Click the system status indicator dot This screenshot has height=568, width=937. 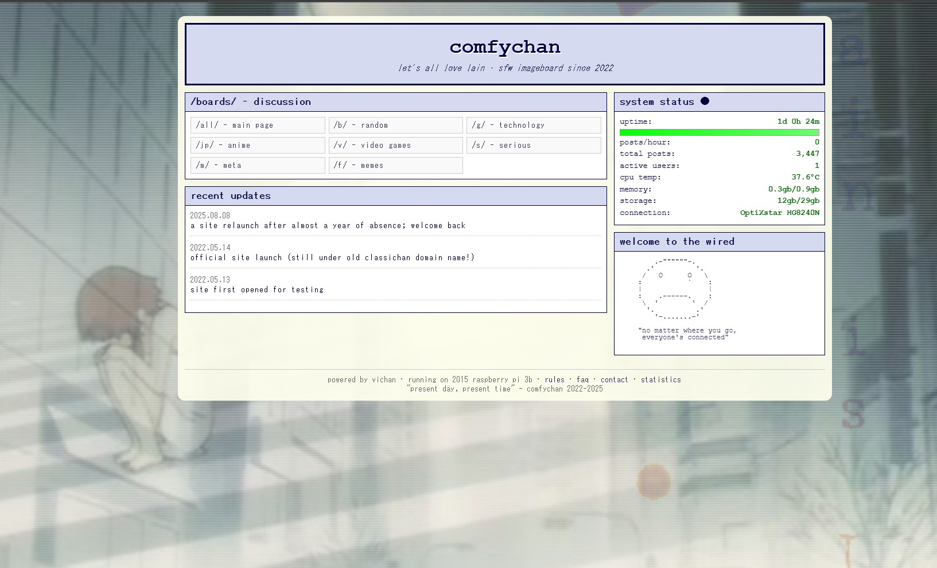705,101
